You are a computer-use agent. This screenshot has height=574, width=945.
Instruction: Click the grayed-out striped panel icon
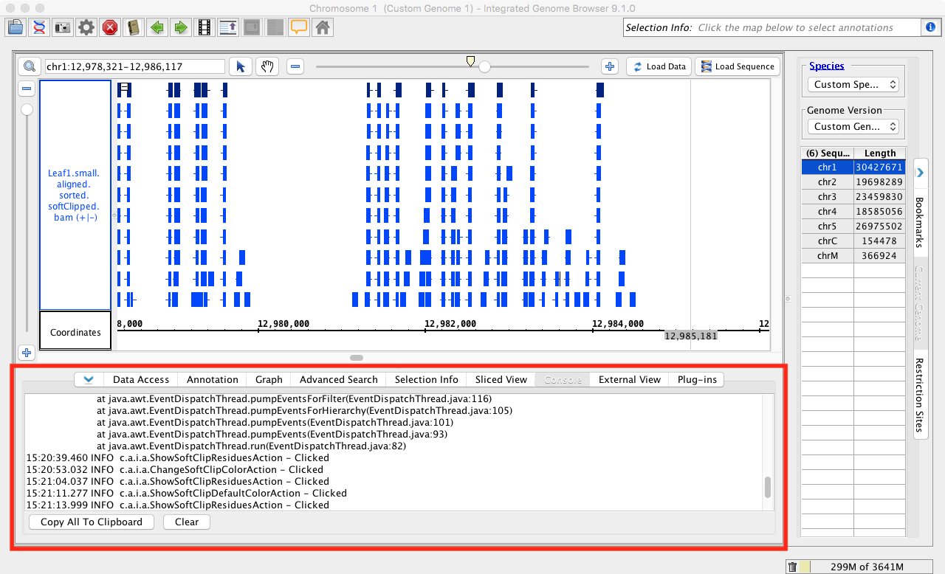pos(275,28)
